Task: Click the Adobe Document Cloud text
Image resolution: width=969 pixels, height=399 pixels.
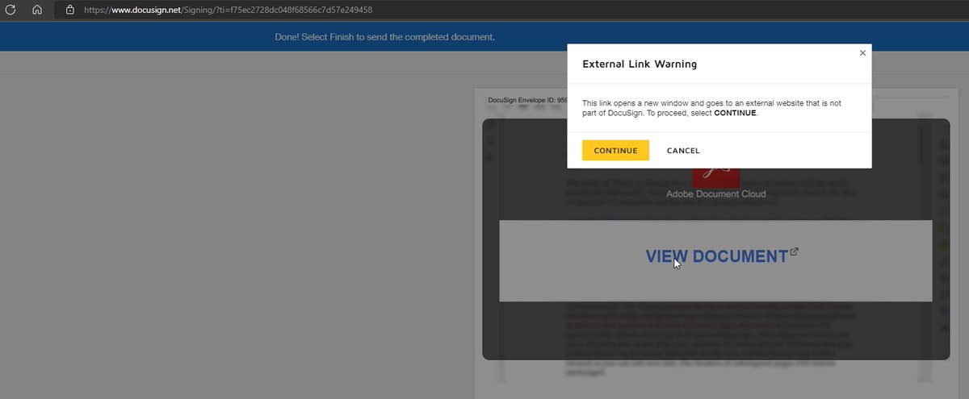Action: pyautogui.click(x=716, y=194)
